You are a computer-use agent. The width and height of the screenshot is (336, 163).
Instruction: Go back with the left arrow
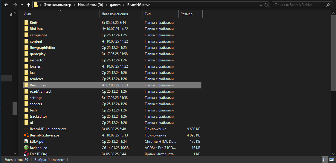click(6, 5)
